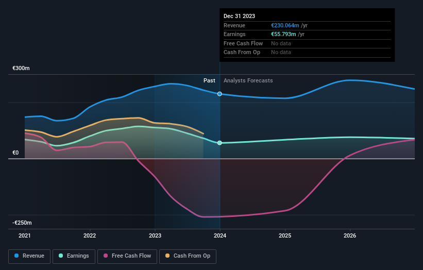This screenshot has height=270, width=423.
Task: Click the 'Past' label on chart
Action: [209, 80]
